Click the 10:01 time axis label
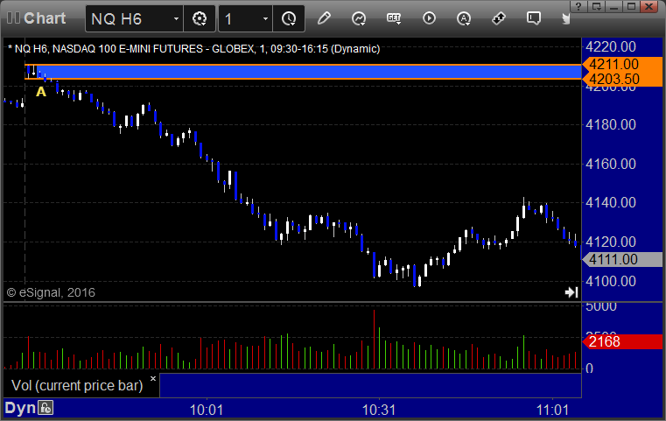Viewport: 666px width, 421px height. pyautogui.click(x=207, y=410)
